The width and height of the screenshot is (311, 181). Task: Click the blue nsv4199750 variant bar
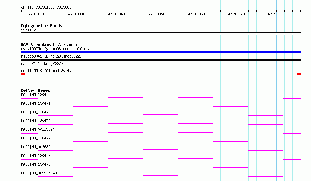click(161, 52)
